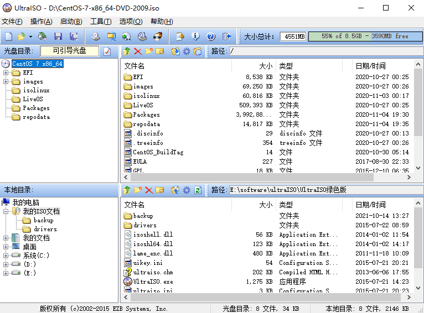
Task: Open the 启动(B) menu
Action: pyautogui.click(x=71, y=22)
